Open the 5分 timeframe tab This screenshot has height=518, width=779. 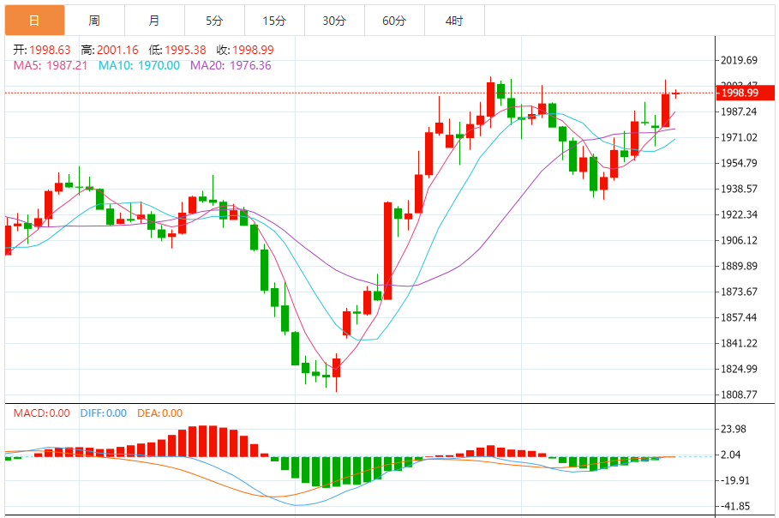click(214, 21)
